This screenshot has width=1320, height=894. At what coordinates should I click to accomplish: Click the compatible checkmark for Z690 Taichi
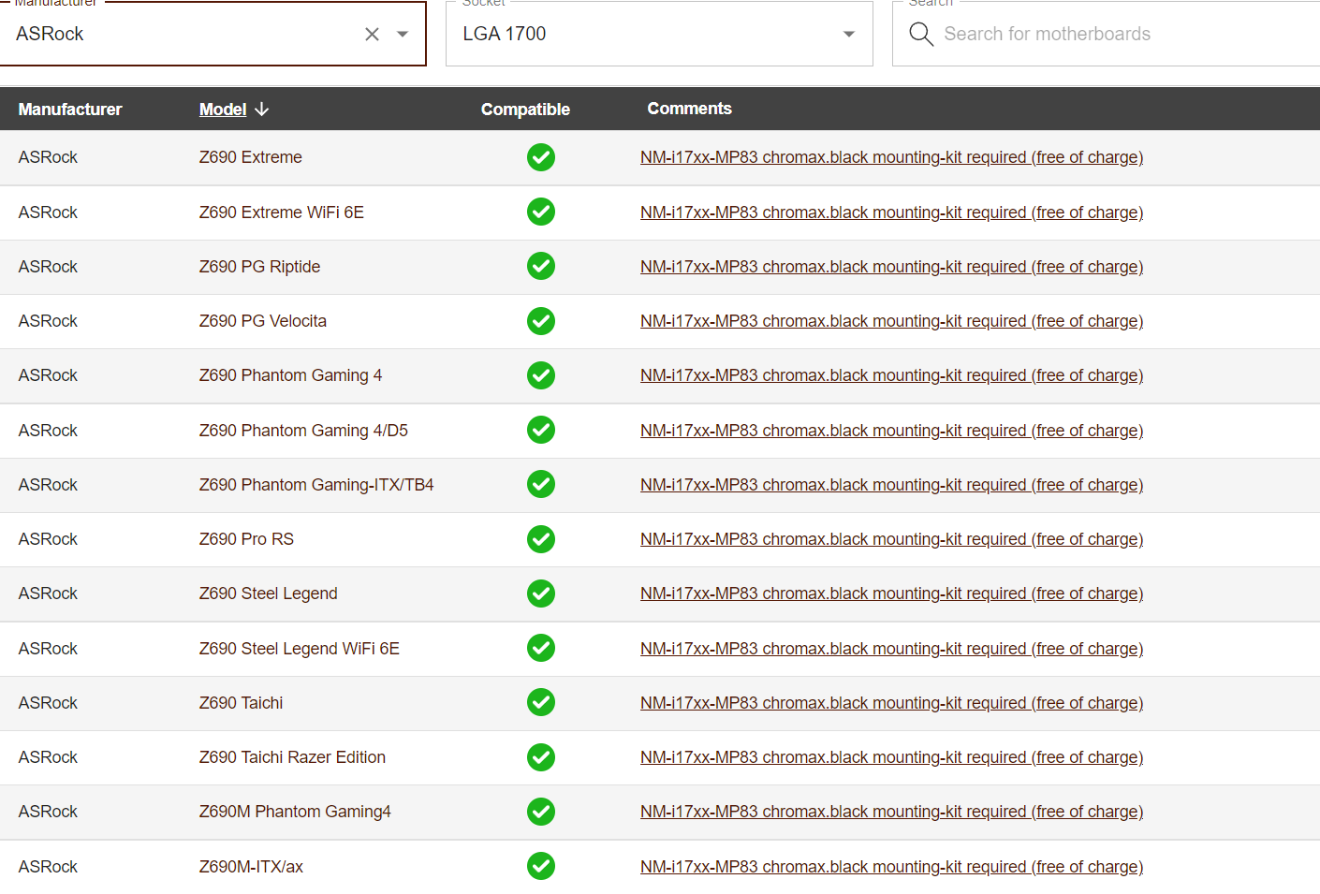click(x=541, y=703)
